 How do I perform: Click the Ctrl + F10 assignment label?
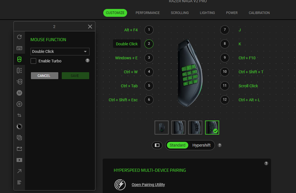click(x=247, y=58)
